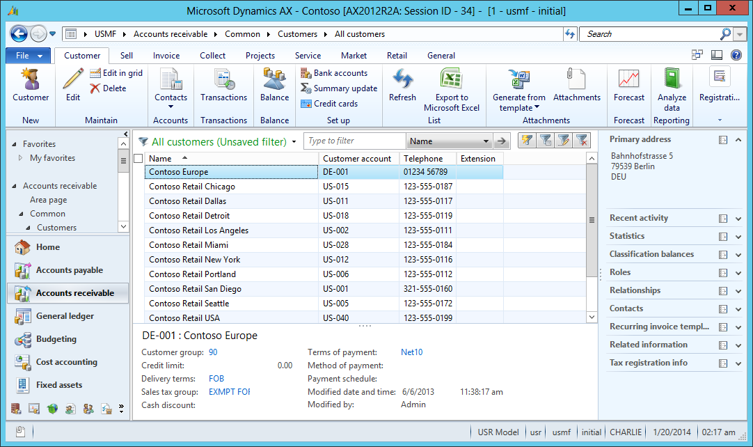This screenshot has width=753, height=447.
Task: Open the Cost accounting module
Action: (x=68, y=363)
